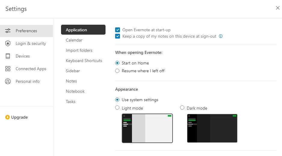The height and width of the screenshot is (156, 282).
Task: Enable Light mode radio button
Action: [x=117, y=108]
